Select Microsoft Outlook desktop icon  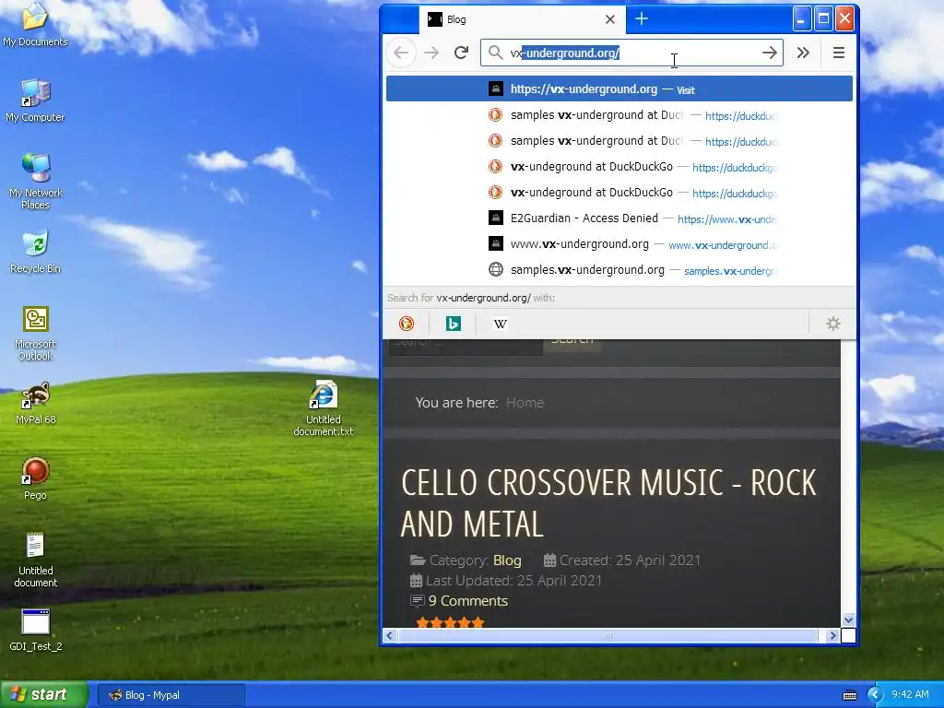click(x=36, y=333)
